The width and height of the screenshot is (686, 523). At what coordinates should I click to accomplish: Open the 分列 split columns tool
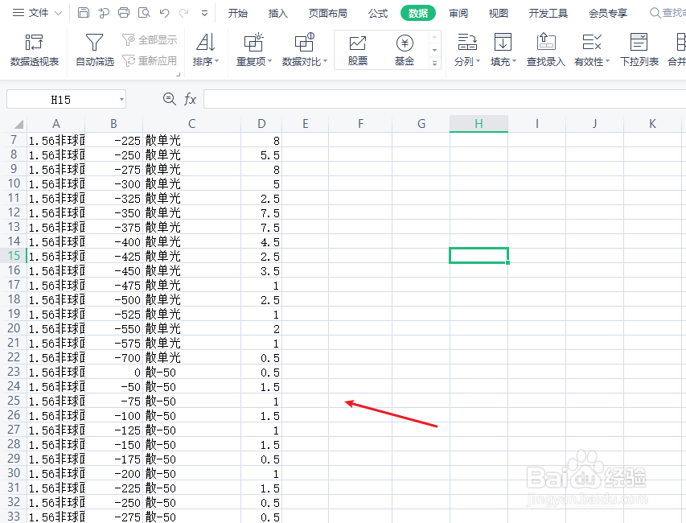coord(466,50)
